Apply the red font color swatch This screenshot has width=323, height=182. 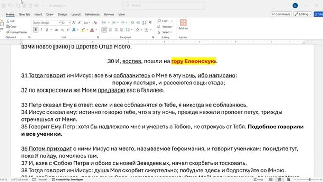[x=92, y=30]
